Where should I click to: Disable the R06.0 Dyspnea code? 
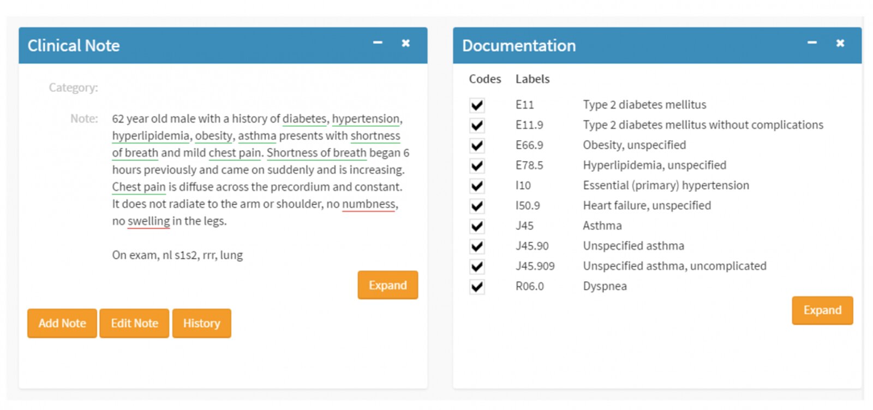(477, 287)
